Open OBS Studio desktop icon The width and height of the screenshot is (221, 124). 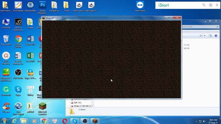[18, 74]
